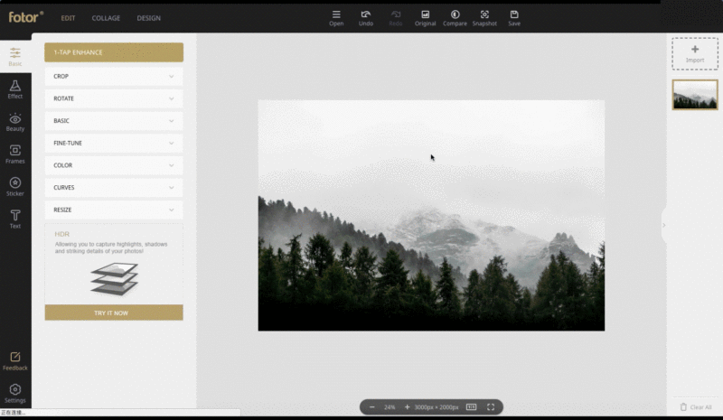723x420 pixels.
Task: Expand the CURVES section
Action: (114, 188)
